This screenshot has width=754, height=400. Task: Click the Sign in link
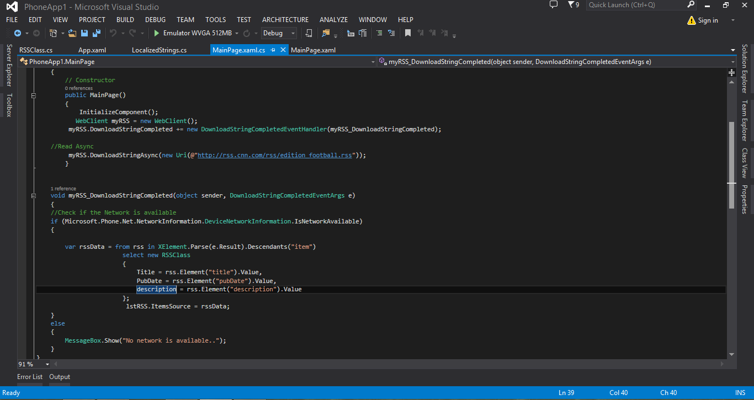point(708,20)
